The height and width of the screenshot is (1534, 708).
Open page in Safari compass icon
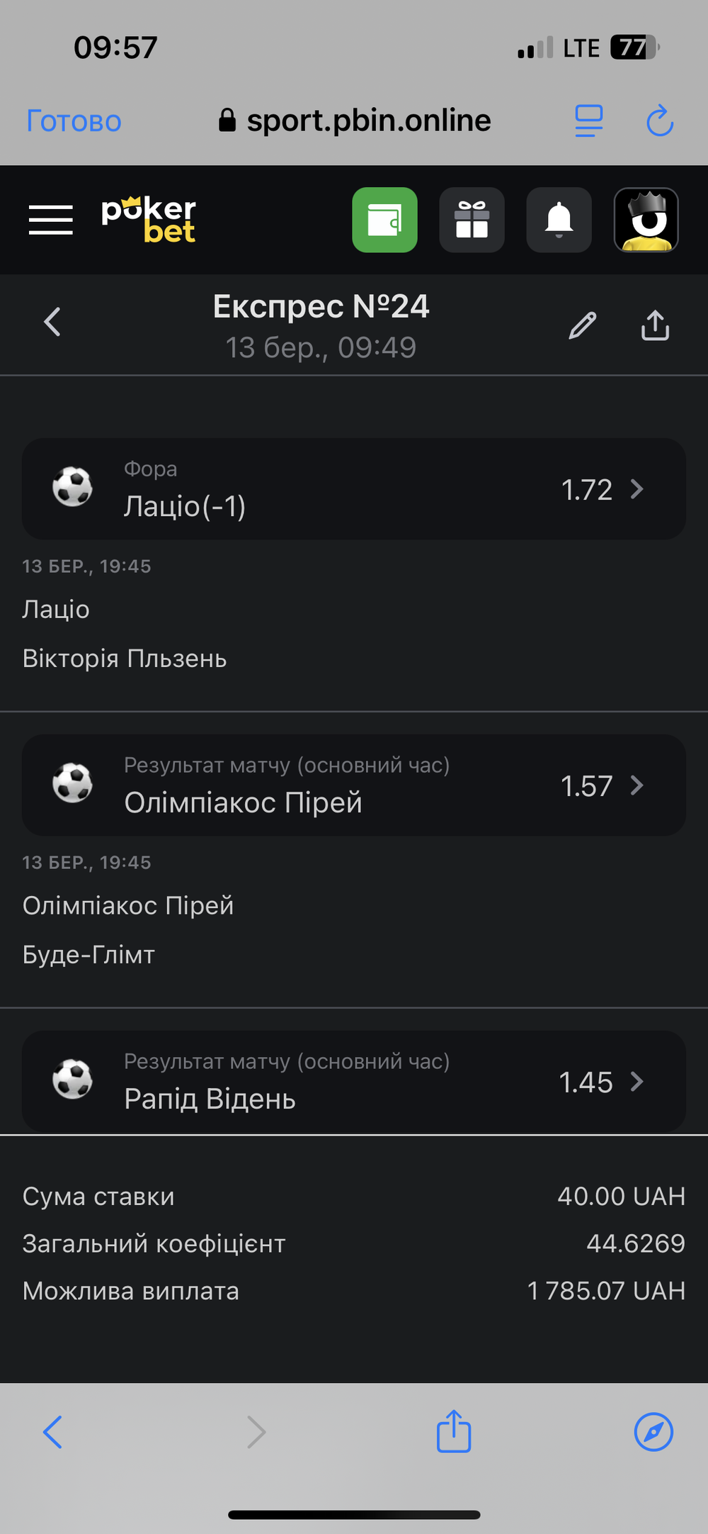coord(653,1432)
